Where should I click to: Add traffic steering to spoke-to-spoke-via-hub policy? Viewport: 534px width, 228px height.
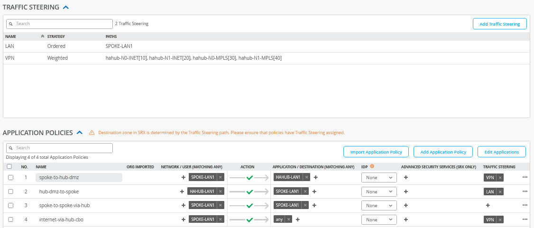[488, 205]
